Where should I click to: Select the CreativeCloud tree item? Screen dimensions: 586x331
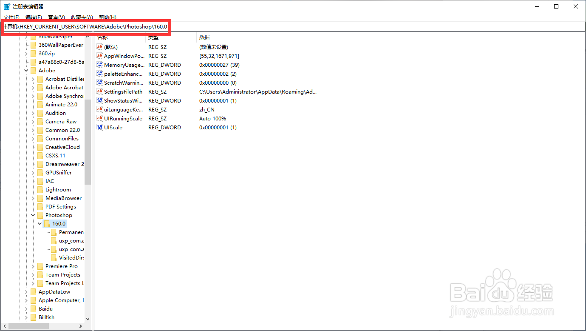click(x=62, y=147)
